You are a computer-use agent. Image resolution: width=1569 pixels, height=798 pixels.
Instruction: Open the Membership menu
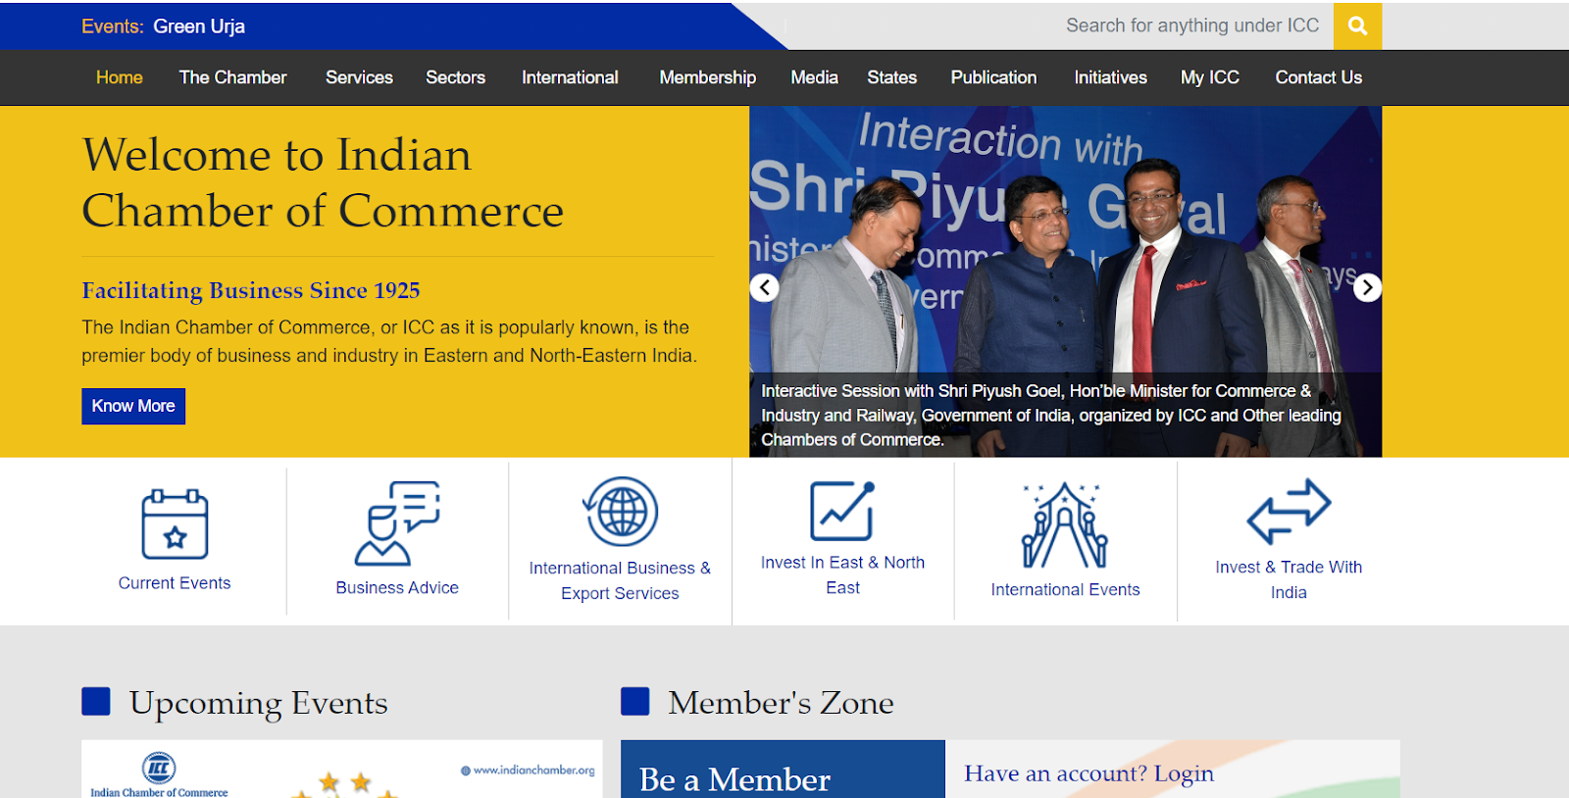[x=707, y=77]
